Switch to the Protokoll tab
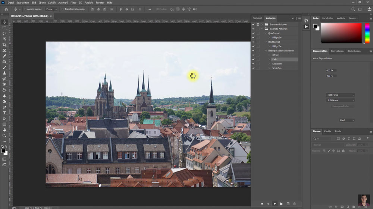 (257, 18)
